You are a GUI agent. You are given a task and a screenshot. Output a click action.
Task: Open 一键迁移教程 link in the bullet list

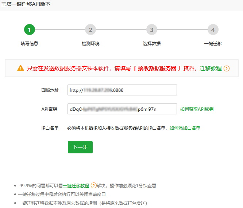pos(76,185)
